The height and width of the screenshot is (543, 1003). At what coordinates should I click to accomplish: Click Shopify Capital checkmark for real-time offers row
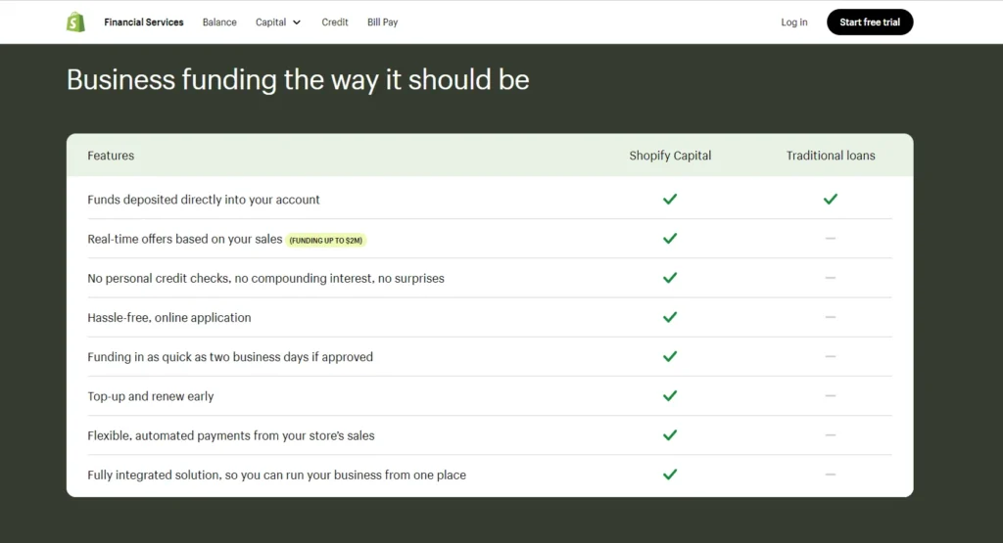(670, 239)
